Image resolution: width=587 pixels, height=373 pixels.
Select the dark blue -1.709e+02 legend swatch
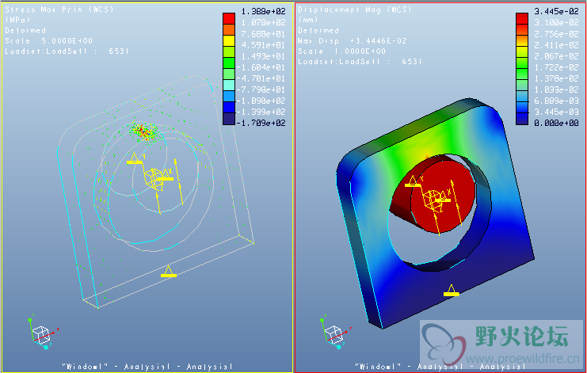(228, 123)
